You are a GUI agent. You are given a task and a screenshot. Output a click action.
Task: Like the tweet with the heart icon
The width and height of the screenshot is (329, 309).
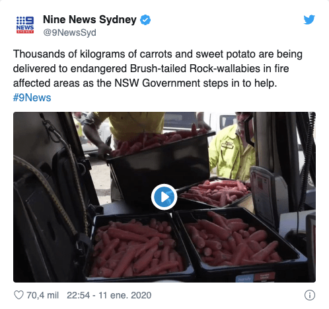(18, 295)
